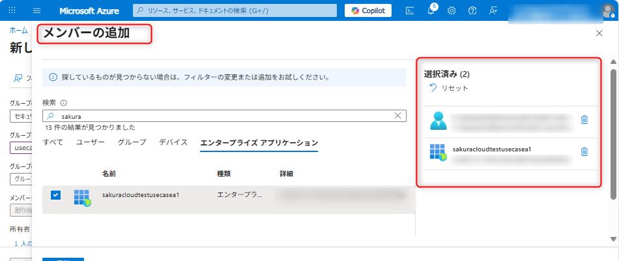
Task: Click sakuracloudtestusecasea1 name in results list
Action: [x=141, y=195]
